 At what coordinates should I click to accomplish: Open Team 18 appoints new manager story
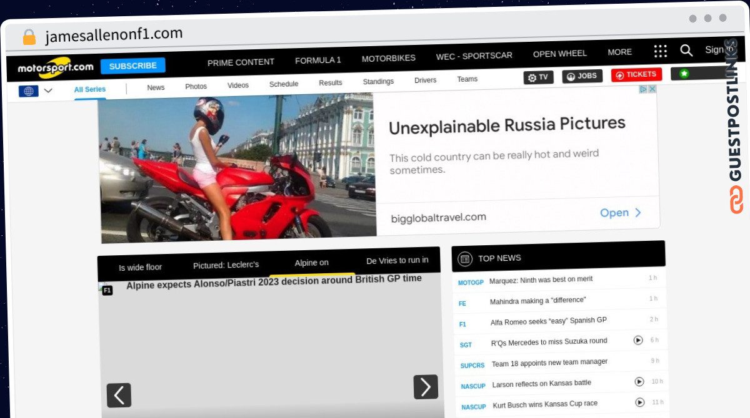coord(549,362)
